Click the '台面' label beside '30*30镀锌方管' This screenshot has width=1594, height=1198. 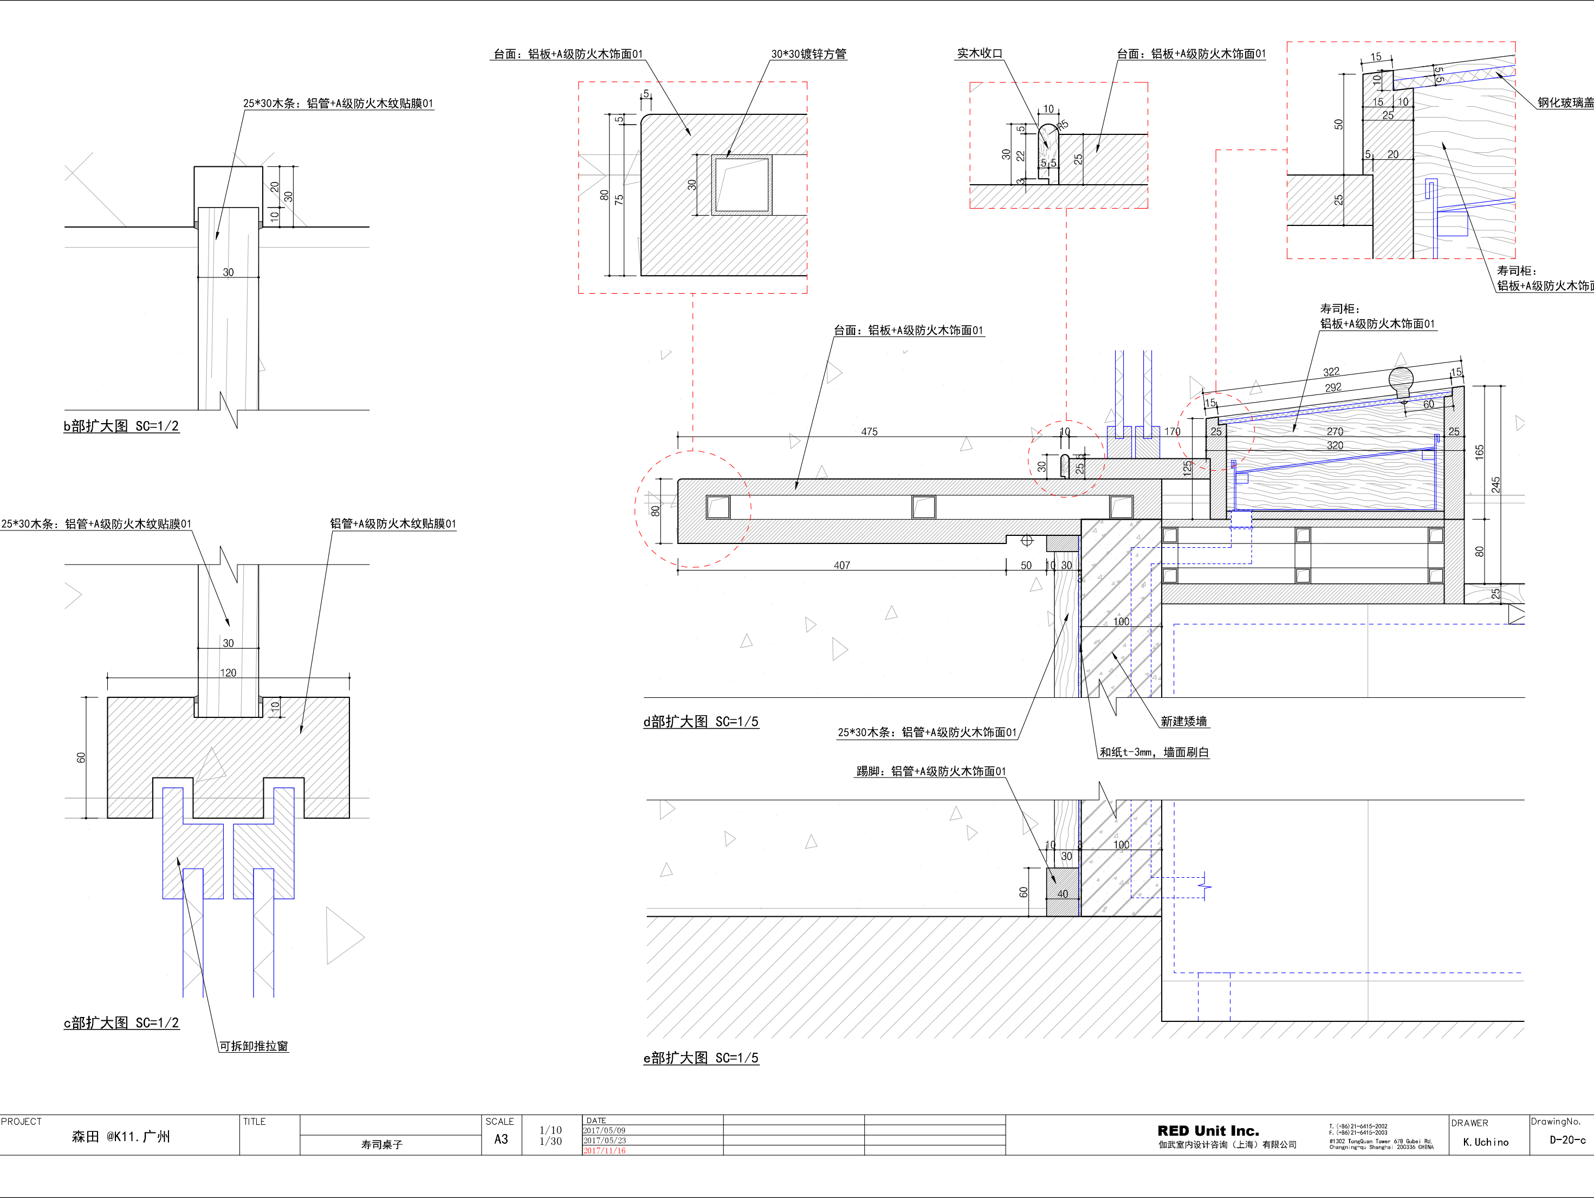click(x=568, y=54)
